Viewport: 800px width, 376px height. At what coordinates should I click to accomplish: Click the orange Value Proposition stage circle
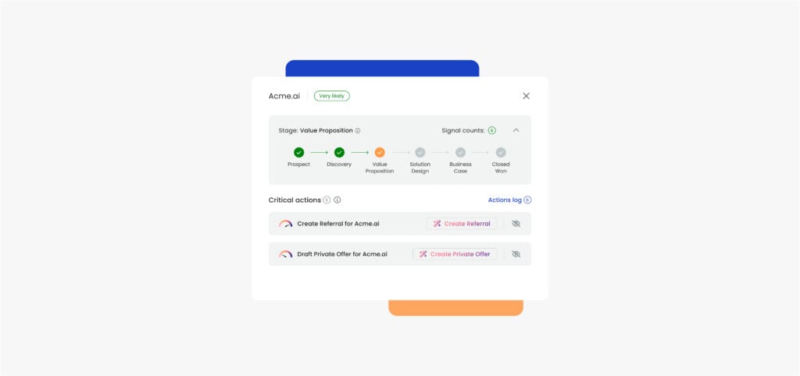[x=380, y=152]
